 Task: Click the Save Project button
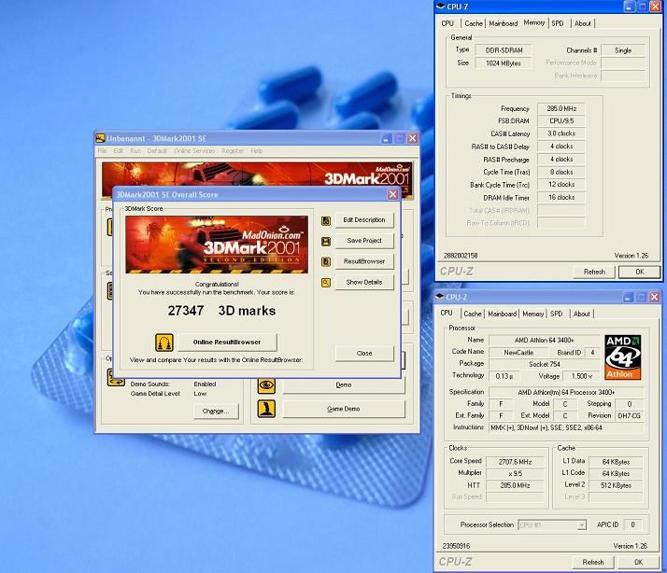[x=364, y=241]
